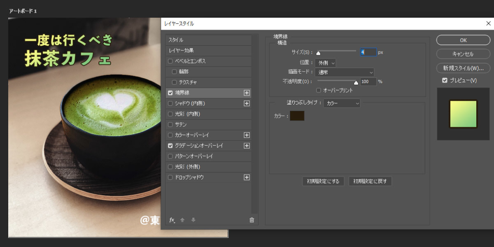
Task: Open the 位置 dropdown showing 外側
Action: [x=325, y=63]
